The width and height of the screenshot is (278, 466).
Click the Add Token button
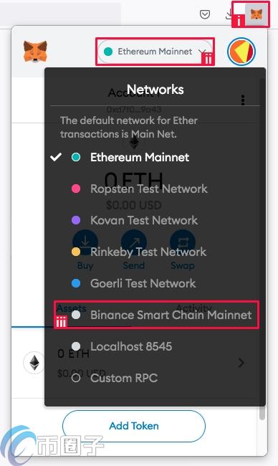(x=134, y=426)
